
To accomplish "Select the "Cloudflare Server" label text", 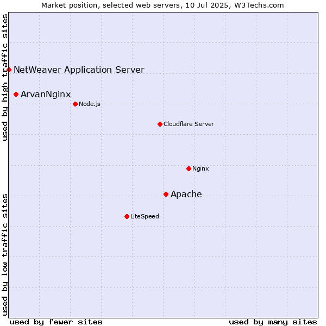I will pyautogui.click(x=189, y=124).
